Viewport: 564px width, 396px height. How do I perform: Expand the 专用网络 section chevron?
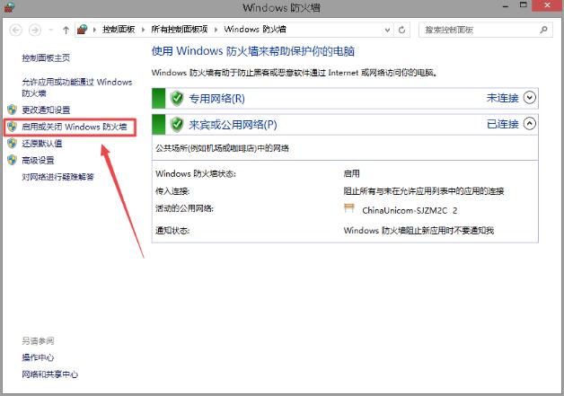click(530, 98)
